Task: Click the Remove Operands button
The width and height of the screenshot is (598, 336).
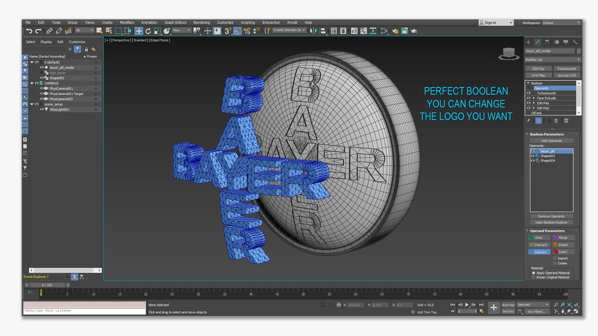Action: [552, 216]
